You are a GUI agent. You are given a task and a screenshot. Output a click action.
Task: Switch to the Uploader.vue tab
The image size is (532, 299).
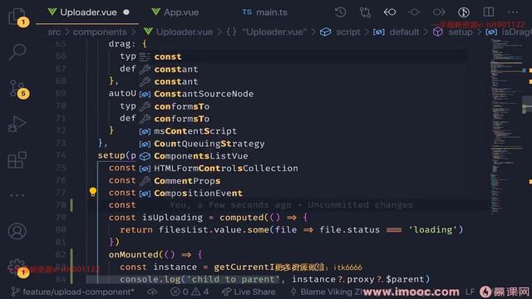click(88, 12)
